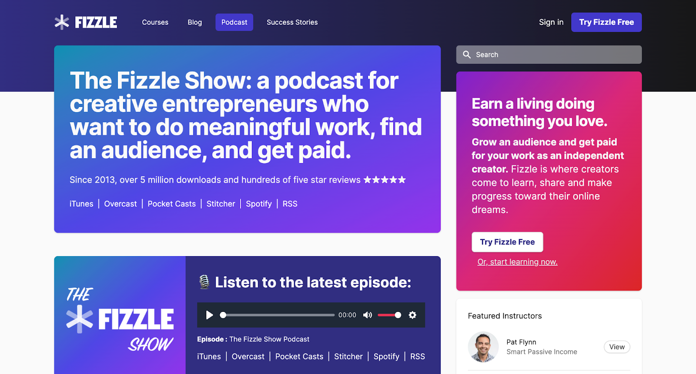Click the microphone emoji by latest episode
696x374 pixels.
click(x=204, y=282)
